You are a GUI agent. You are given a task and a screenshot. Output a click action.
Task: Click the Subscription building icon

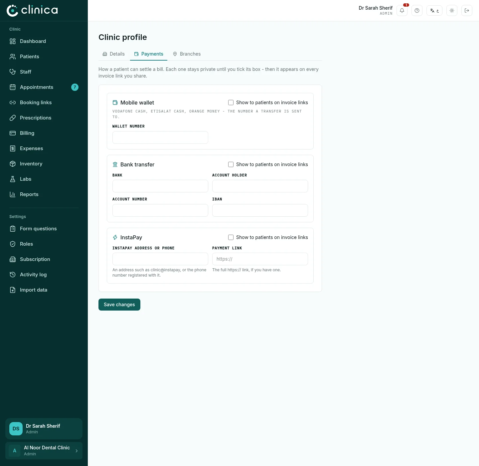(13, 259)
